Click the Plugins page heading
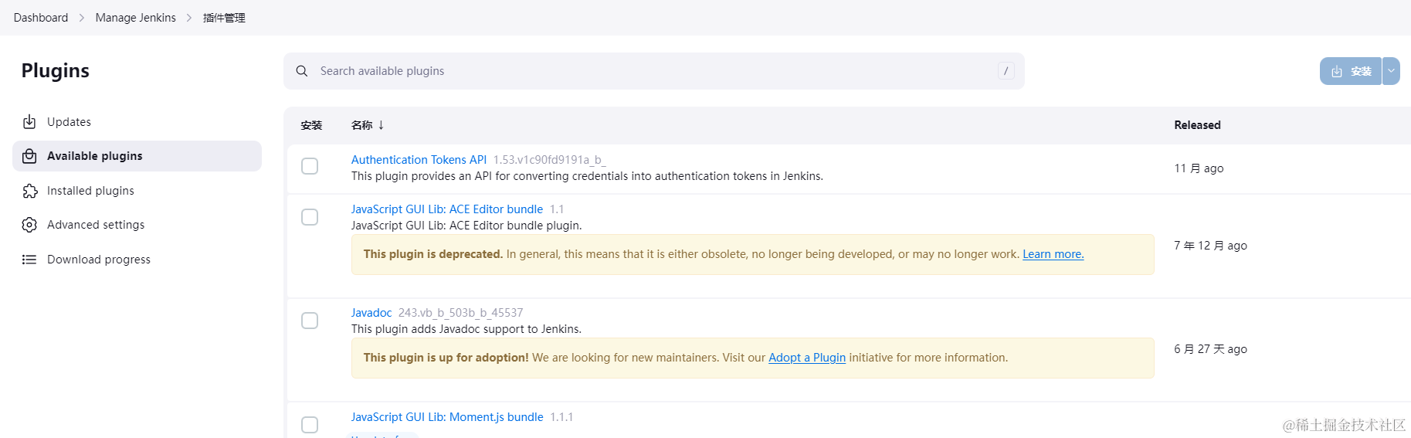Viewport: 1411px width, 438px height. pyautogui.click(x=56, y=70)
